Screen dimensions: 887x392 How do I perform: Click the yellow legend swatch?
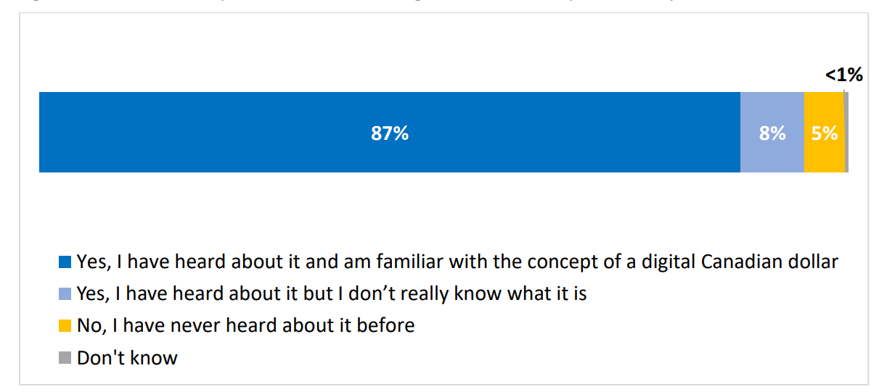click(x=65, y=325)
